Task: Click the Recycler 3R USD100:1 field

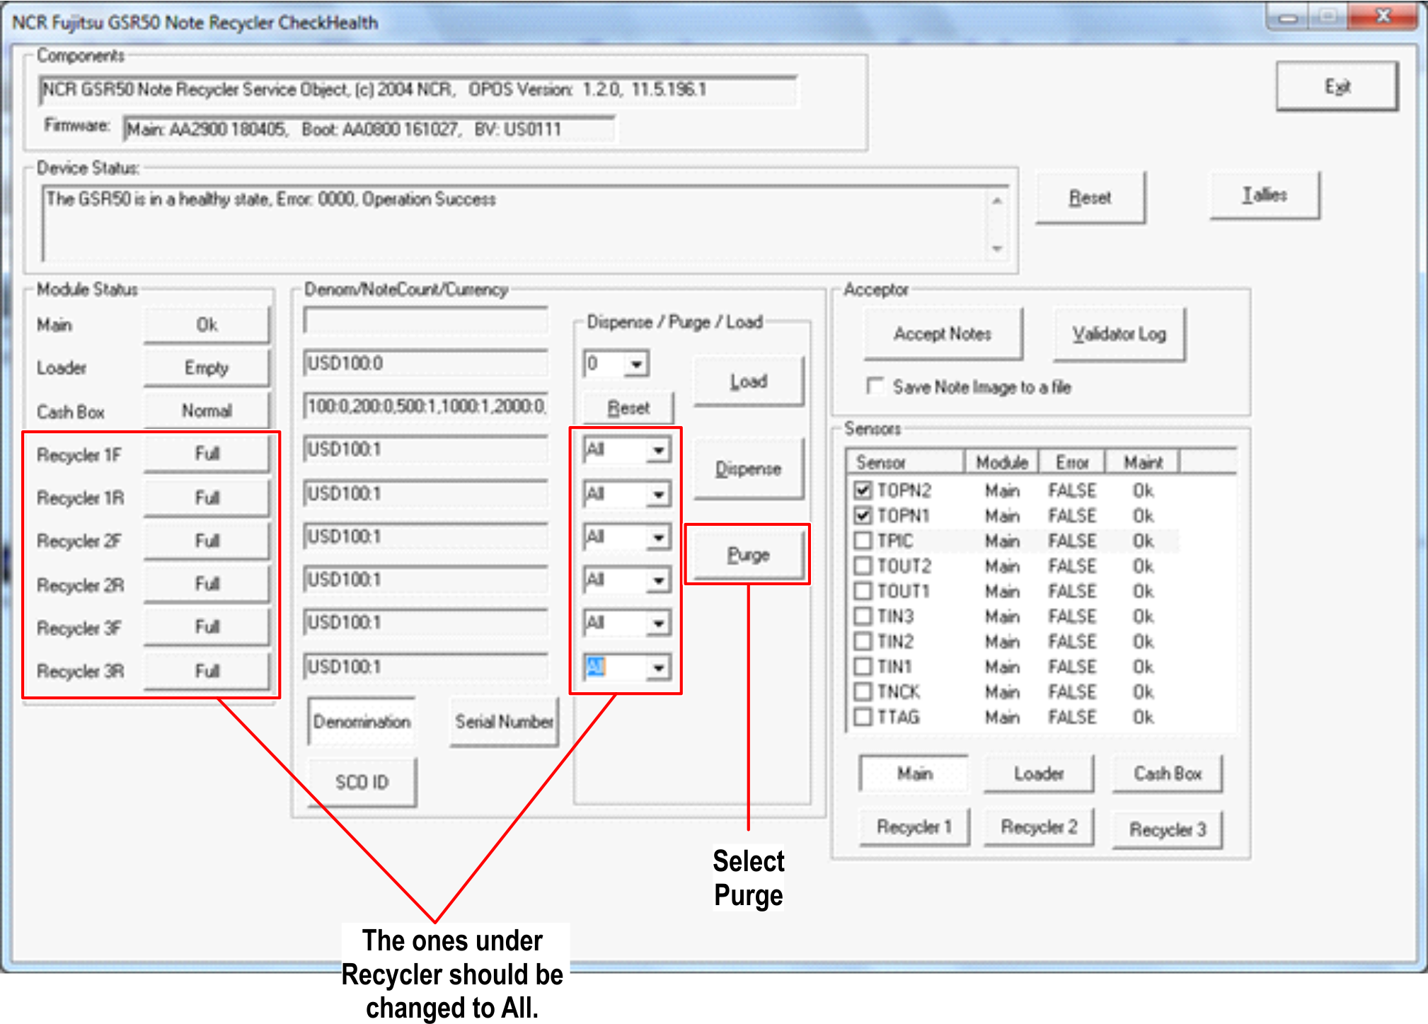Action: [x=426, y=667]
